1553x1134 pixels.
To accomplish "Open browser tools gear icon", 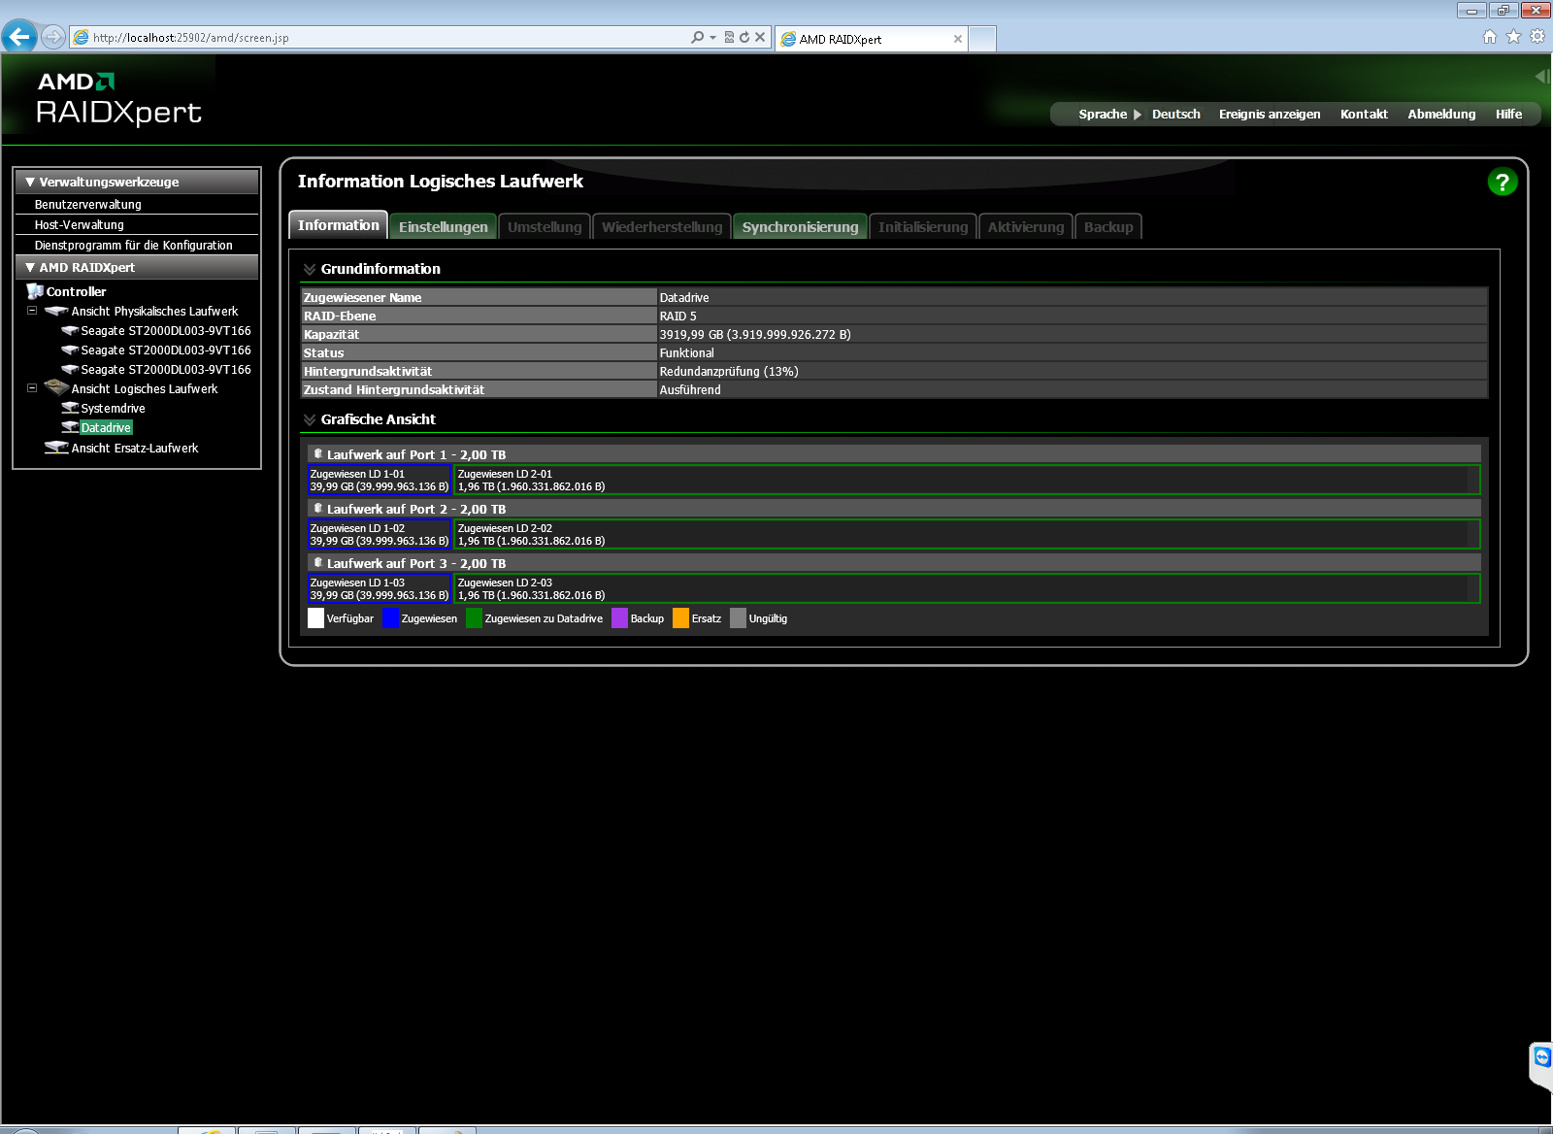I will tap(1537, 37).
